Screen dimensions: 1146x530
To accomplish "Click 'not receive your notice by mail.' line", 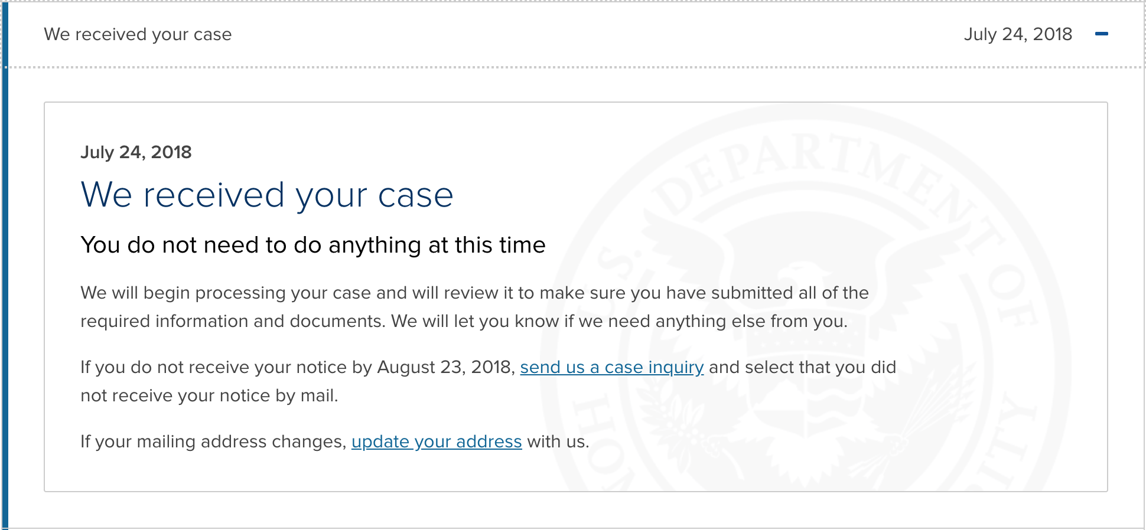I will click(209, 395).
